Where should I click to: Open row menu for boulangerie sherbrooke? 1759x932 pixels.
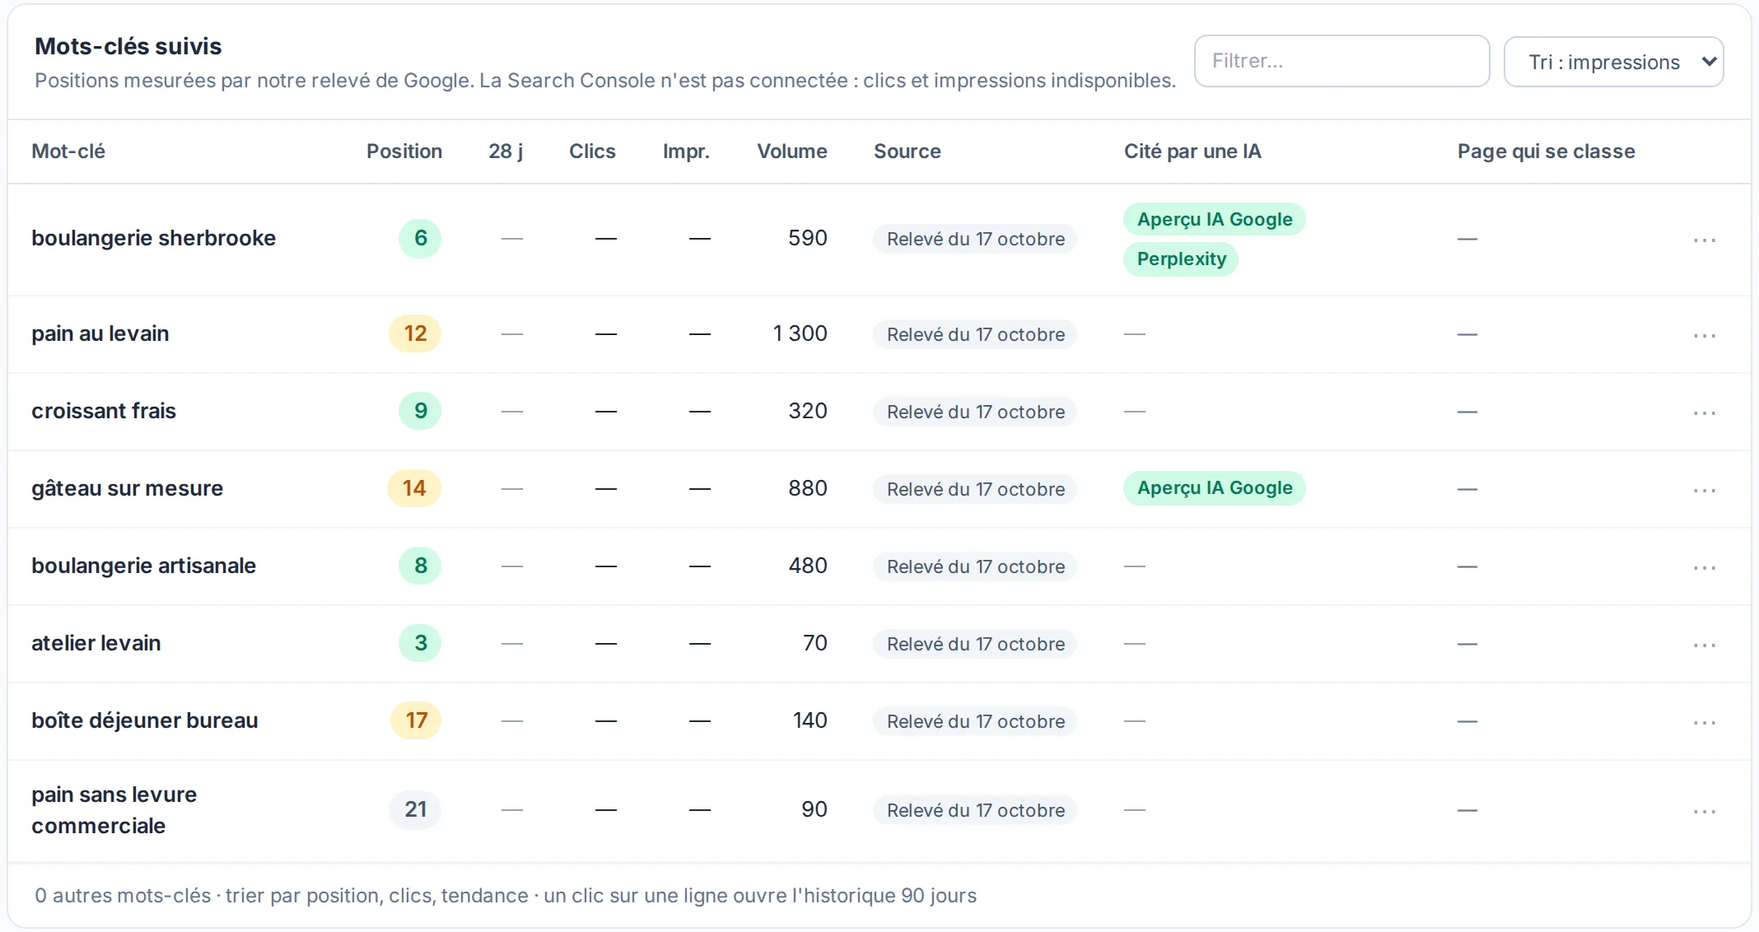(x=1704, y=240)
